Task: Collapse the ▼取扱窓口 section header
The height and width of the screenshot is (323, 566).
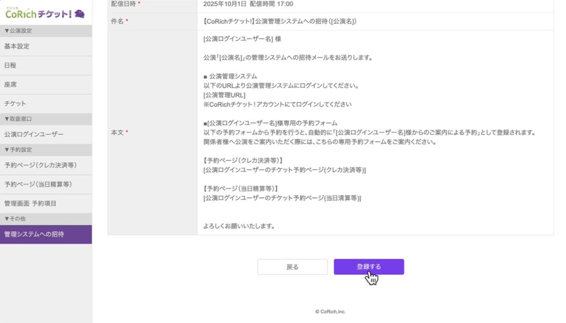Action: click(x=18, y=119)
